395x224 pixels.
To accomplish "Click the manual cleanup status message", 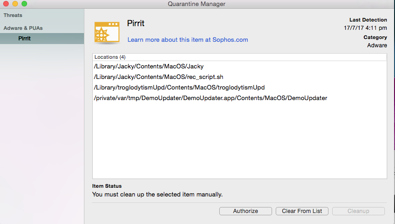I will coord(157,194).
